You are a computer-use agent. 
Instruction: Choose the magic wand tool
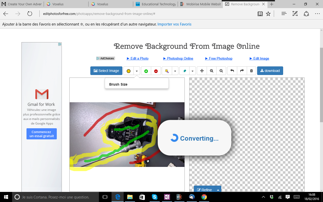coord(167,71)
